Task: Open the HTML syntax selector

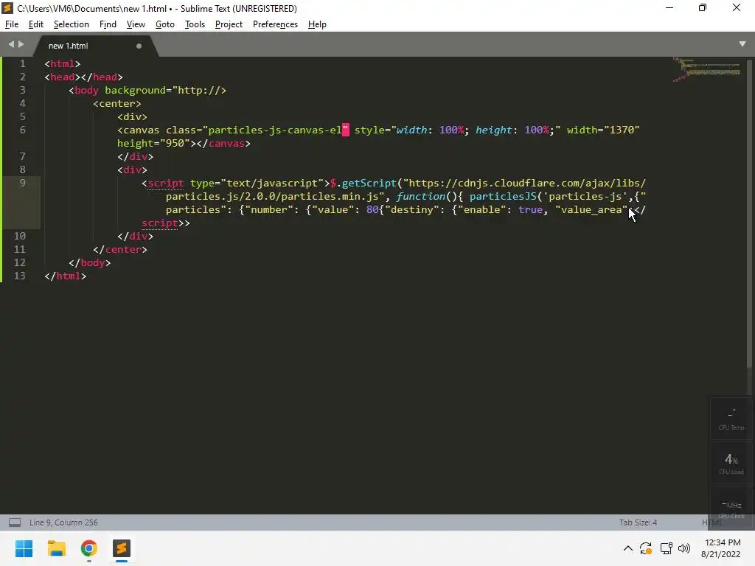Action: (711, 523)
